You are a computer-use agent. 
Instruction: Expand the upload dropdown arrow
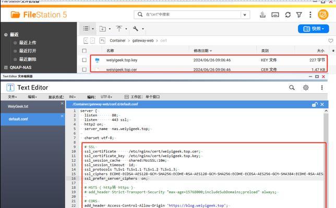[x=126, y=29]
